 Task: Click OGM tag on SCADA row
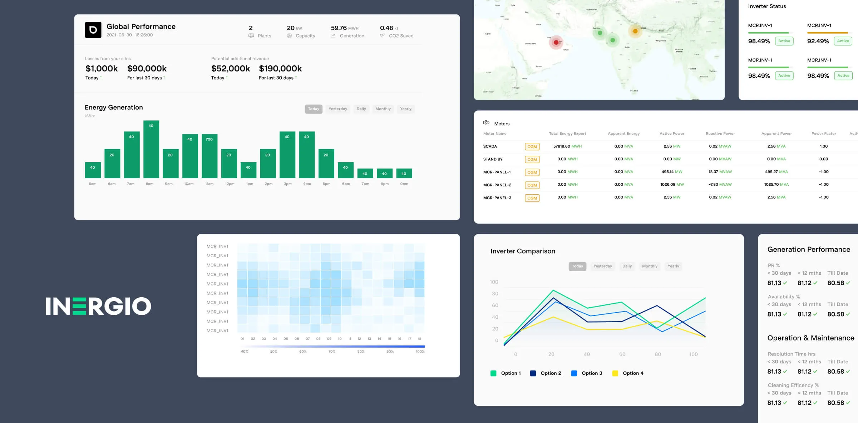click(532, 146)
